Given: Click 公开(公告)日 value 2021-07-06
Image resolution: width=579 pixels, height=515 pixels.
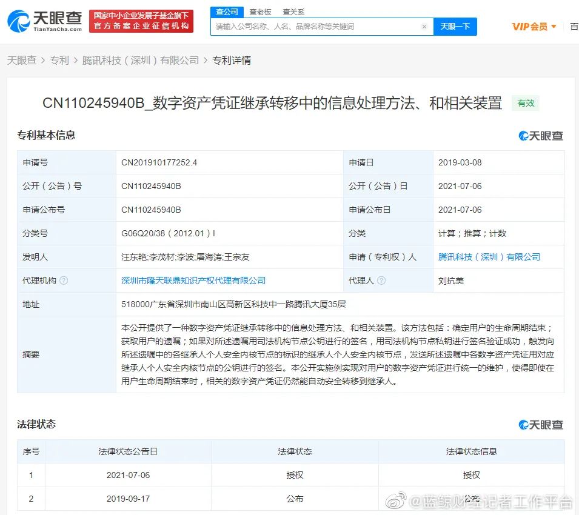Looking at the screenshot, I should pos(460,186).
